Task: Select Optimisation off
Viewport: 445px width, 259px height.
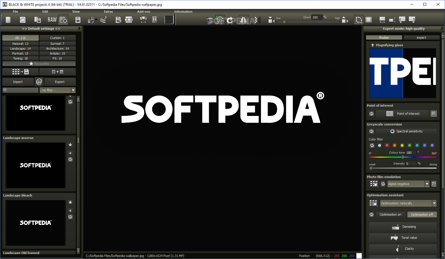Action: [x=422, y=214]
